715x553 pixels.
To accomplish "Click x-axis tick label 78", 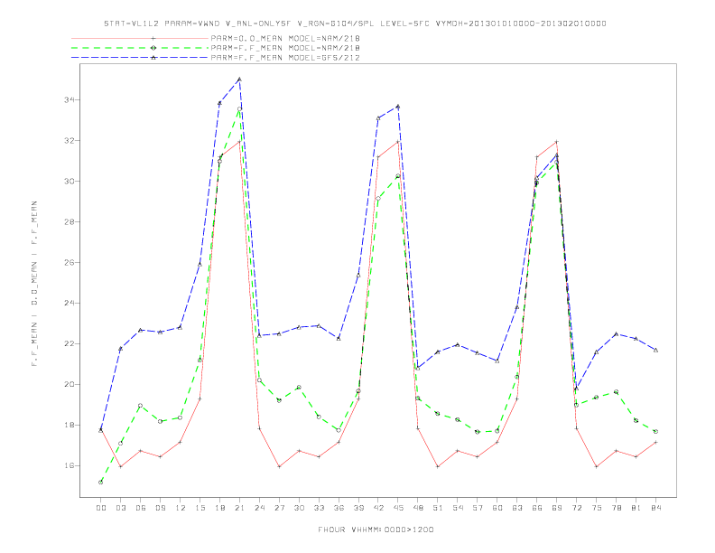I will click(616, 508).
